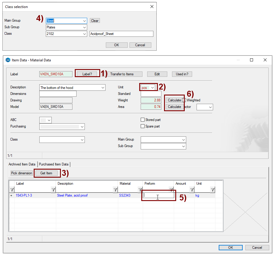The image size is (274, 255).
Task: Click Calculate button next to Weight
Action: click(x=174, y=100)
